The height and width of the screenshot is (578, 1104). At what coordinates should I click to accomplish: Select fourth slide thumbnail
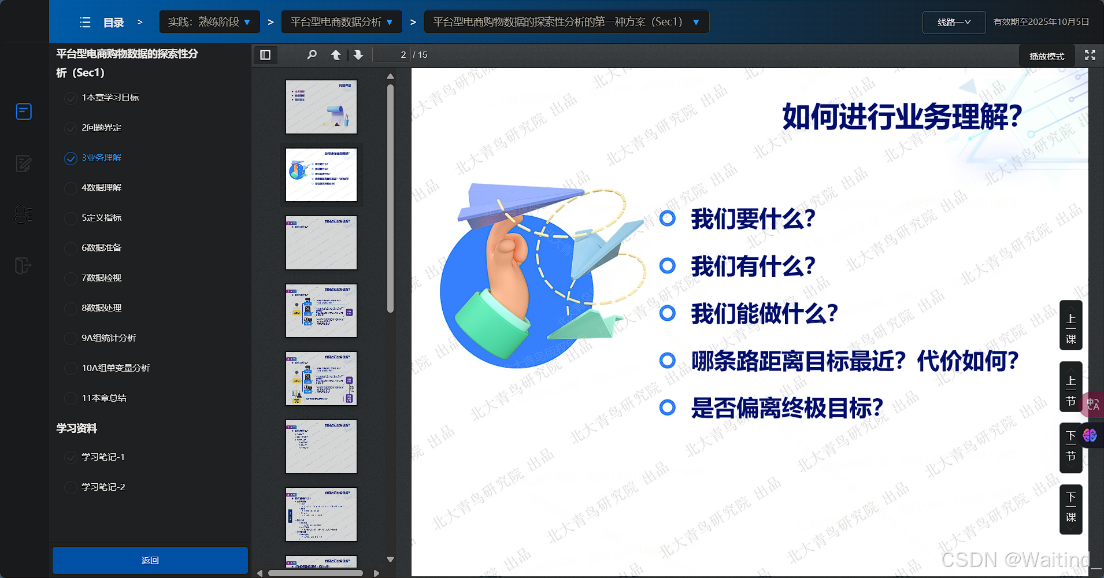pos(321,310)
